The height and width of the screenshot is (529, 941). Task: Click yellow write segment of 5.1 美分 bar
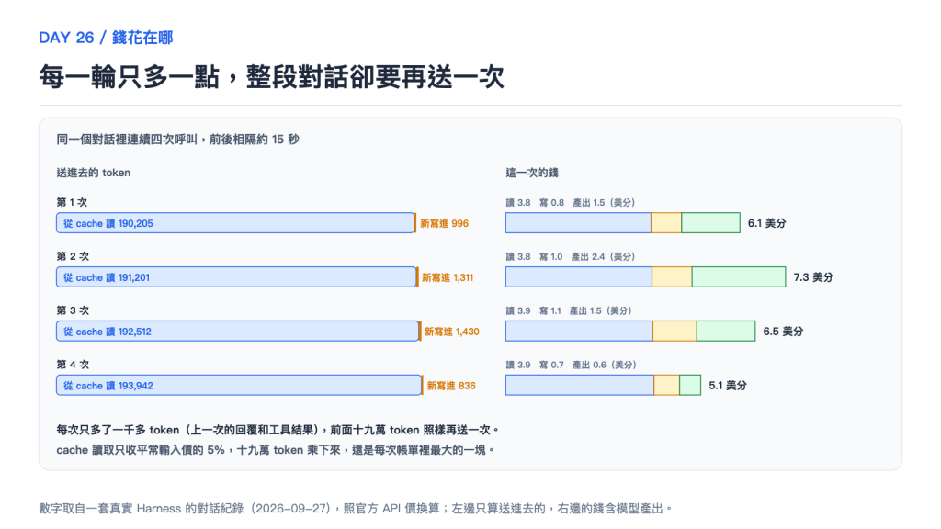tap(667, 385)
